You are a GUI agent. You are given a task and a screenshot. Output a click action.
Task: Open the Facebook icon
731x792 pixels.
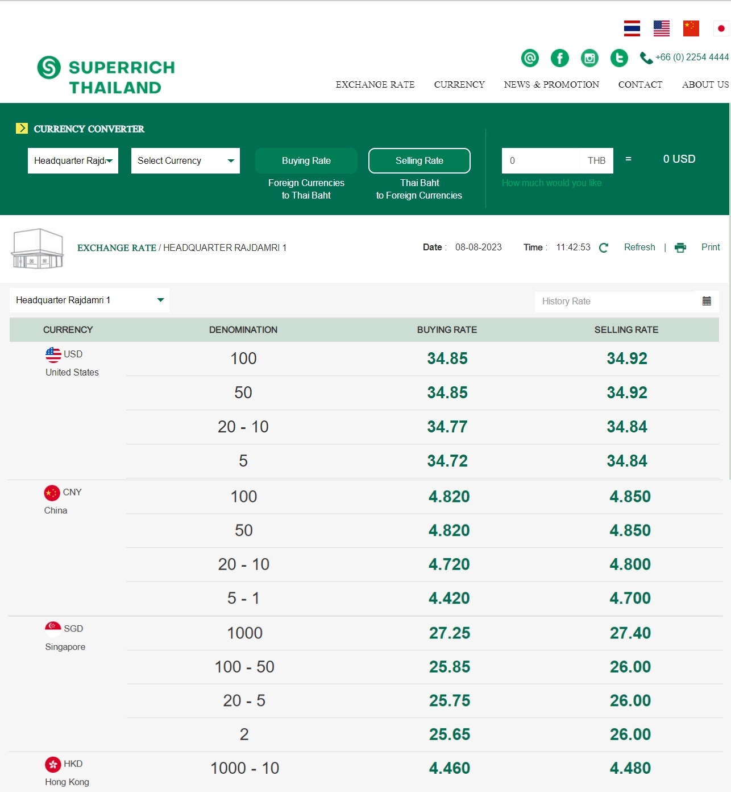pos(560,57)
